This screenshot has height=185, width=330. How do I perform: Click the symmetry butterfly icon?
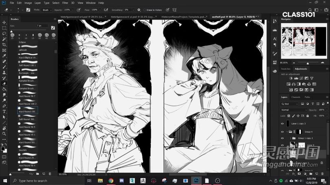click(x=174, y=10)
